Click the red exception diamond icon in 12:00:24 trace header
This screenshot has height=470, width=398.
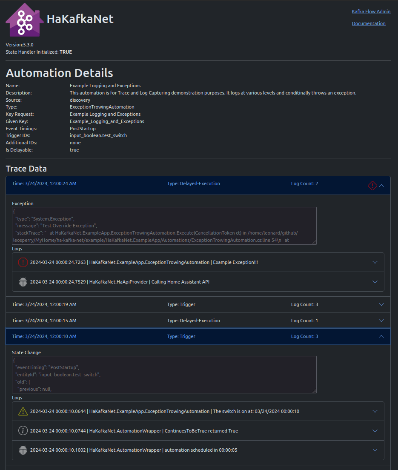click(372, 186)
